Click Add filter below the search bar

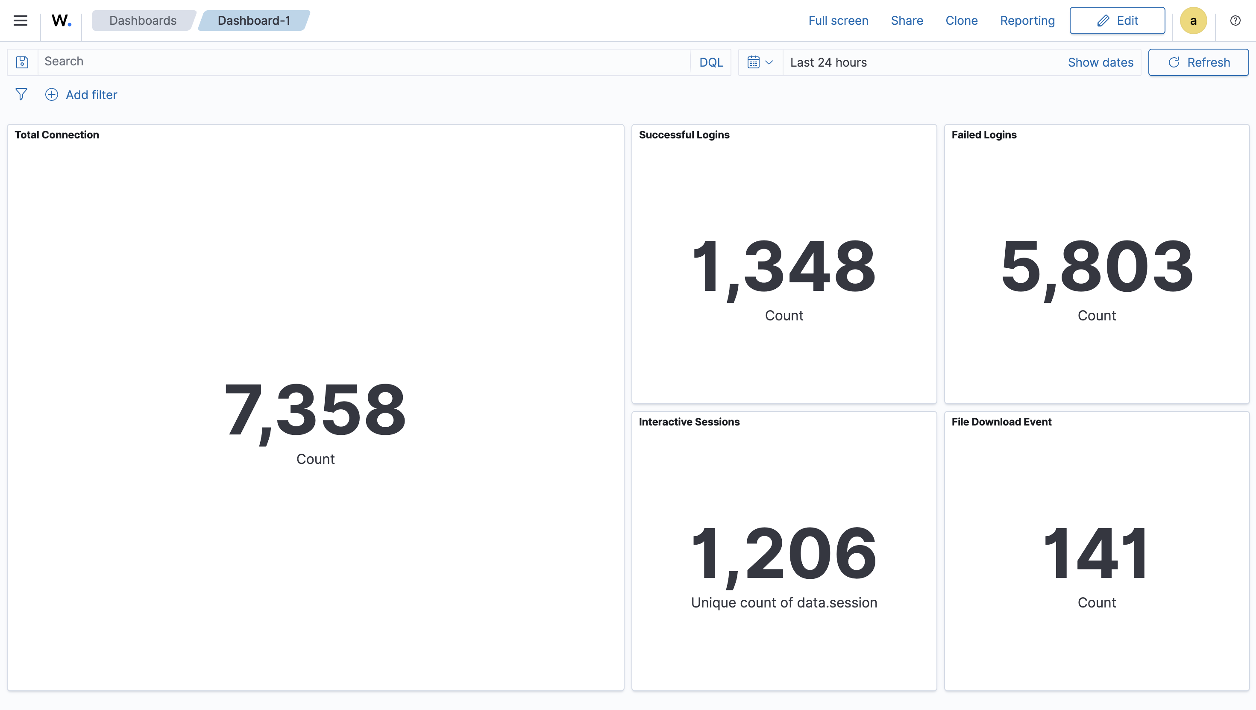tap(91, 94)
